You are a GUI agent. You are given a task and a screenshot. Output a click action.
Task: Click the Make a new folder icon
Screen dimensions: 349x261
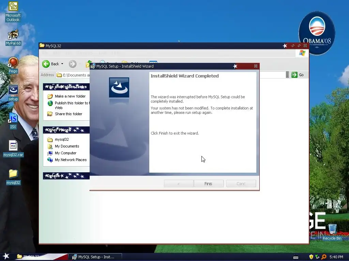click(x=50, y=96)
